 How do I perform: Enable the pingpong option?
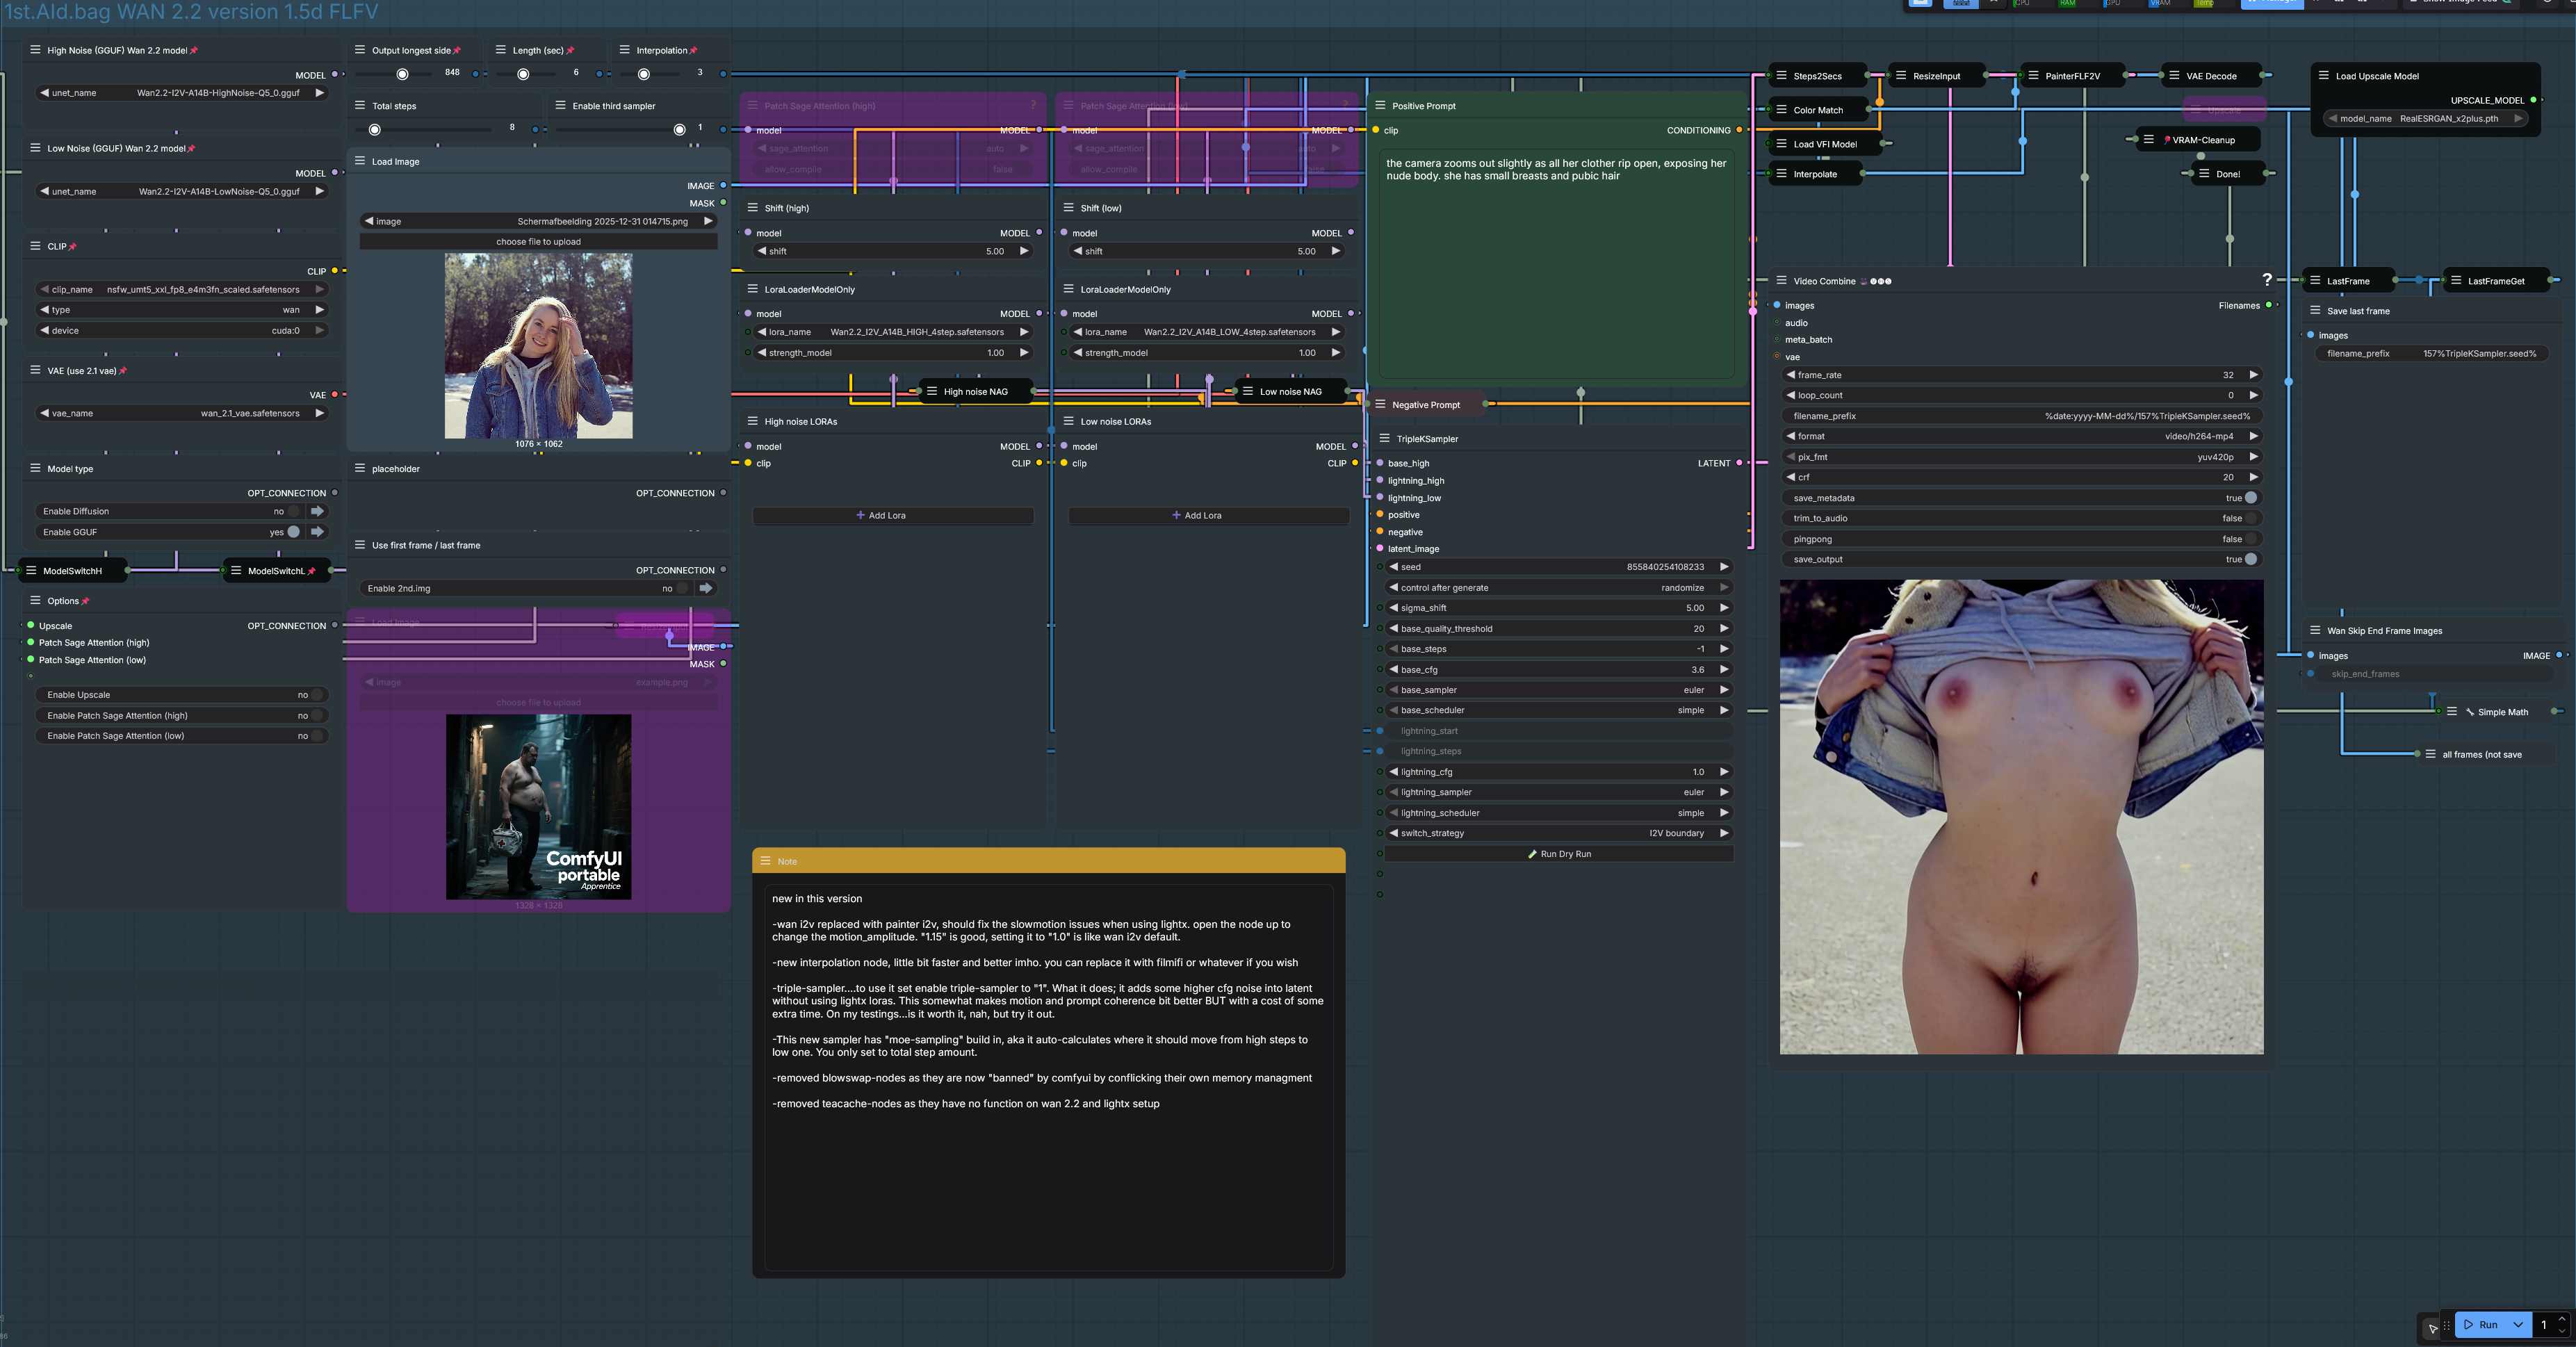click(x=2250, y=539)
